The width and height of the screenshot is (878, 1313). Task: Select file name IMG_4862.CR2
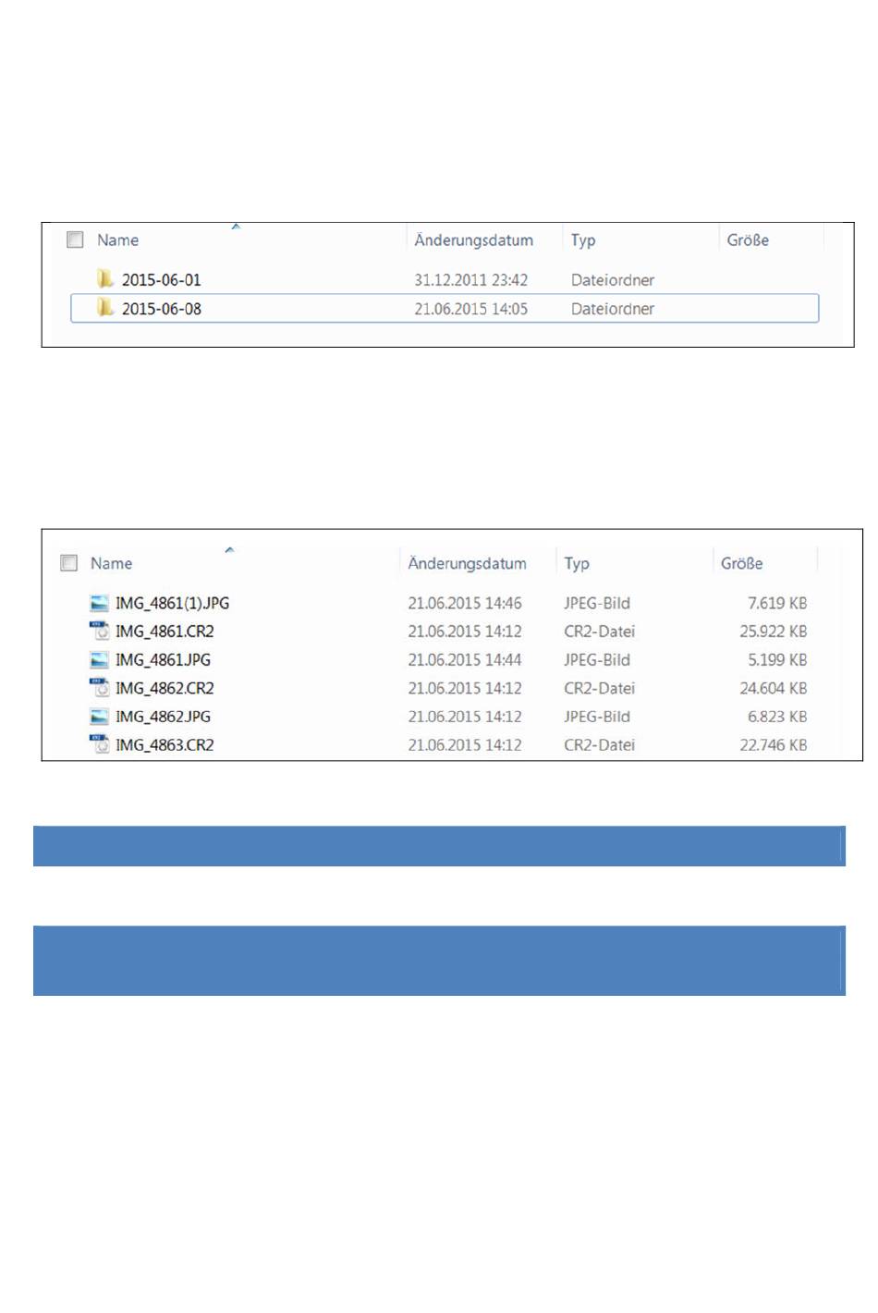(165, 688)
